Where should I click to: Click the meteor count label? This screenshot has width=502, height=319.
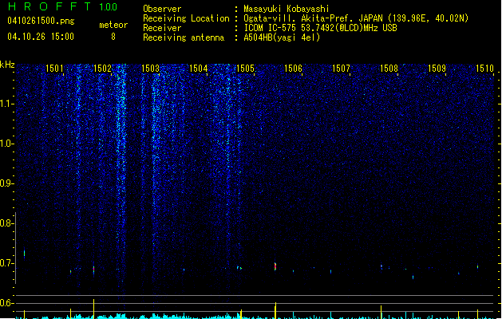point(113,25)
